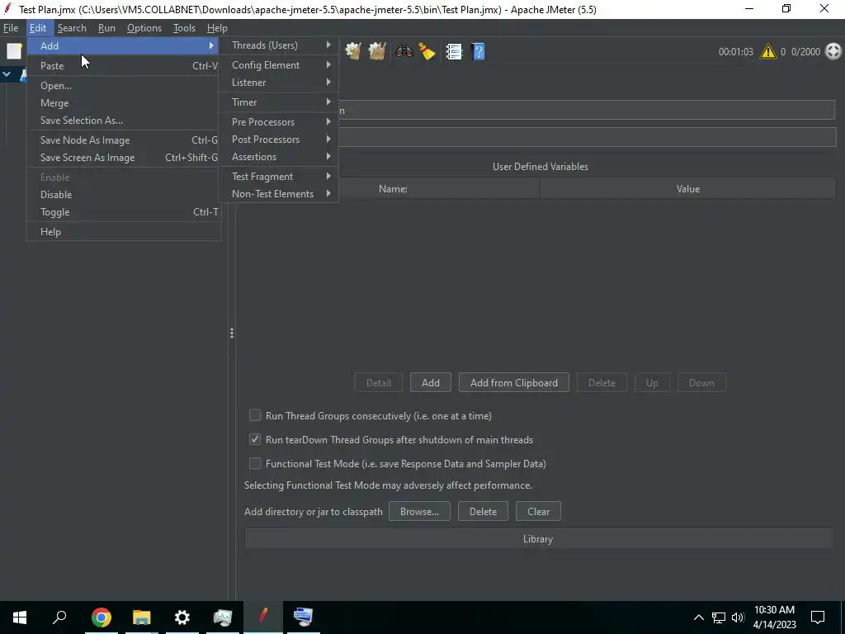Viewport: 845px width, 634px height.
Task: Open File Explorer from the taskbar
Action: pos(142,617)
